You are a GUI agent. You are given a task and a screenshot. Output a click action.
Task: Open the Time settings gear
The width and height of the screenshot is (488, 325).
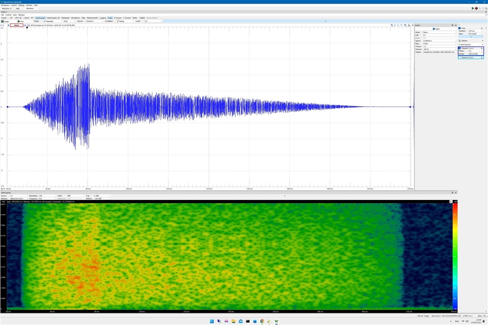pyautogui.click(x=482, y=28)
